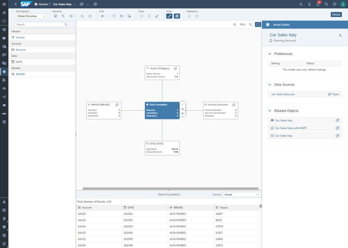Open the Version Actual dropdown
The image size is (348, 248).
tap(242, 195)
